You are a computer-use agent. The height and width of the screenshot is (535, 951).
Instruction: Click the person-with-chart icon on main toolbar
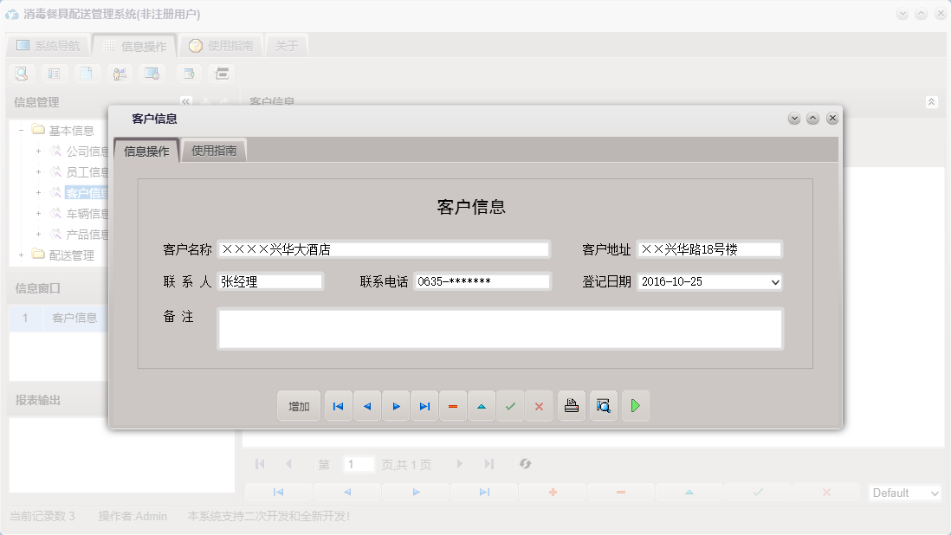120,74
